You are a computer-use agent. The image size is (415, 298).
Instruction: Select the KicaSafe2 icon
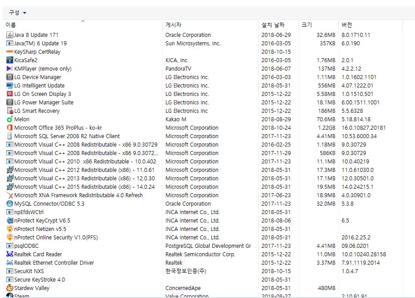(10, 60)
